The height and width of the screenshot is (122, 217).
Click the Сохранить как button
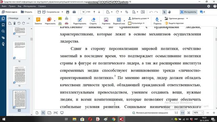[x=51, y=12]
